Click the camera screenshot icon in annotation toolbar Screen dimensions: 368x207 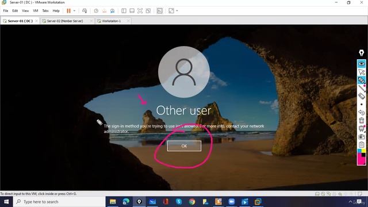click(x=362, y=136)
